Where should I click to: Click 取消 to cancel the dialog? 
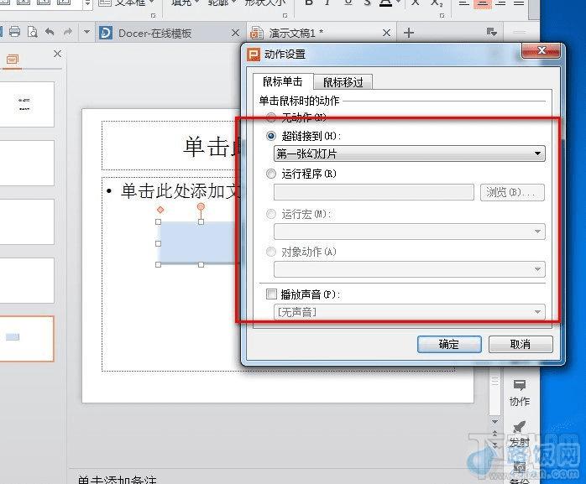coord(521,344)
